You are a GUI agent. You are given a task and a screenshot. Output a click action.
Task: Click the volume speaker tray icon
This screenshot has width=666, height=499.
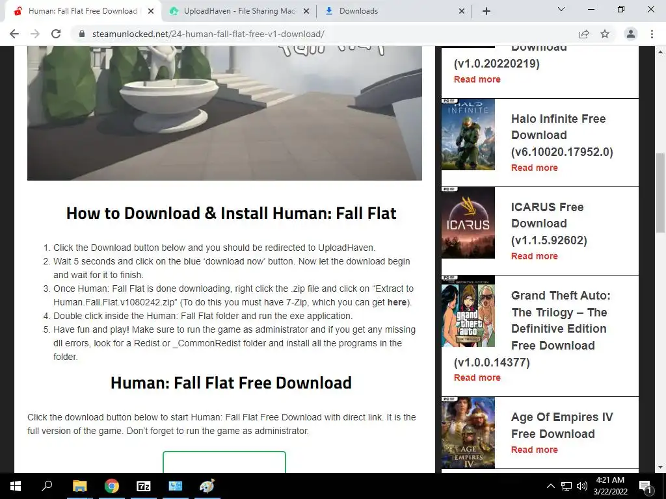[x=582, y=486]
